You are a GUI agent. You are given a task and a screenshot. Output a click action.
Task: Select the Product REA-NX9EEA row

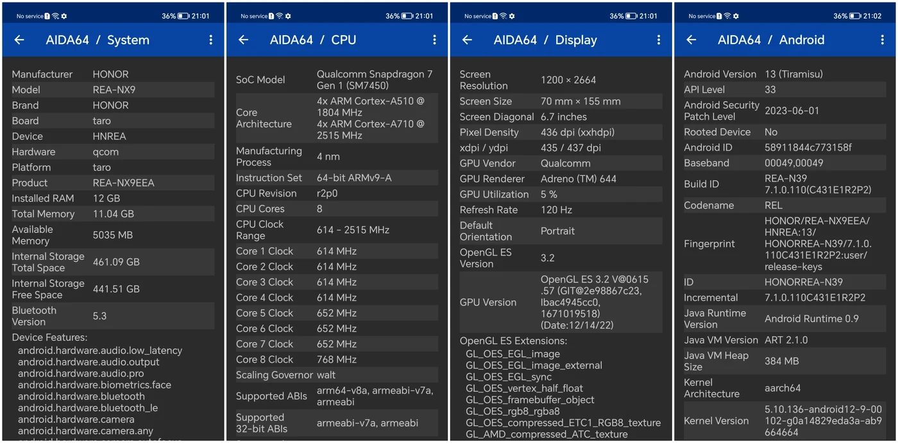click(113, 182)
